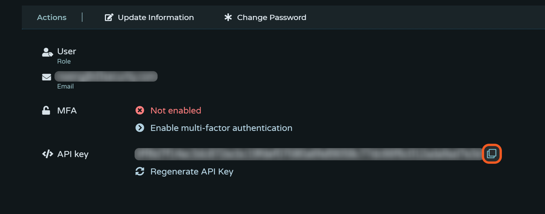545x214 pixels.
Task: Click the MFA label text
Action: click(67, 111)
